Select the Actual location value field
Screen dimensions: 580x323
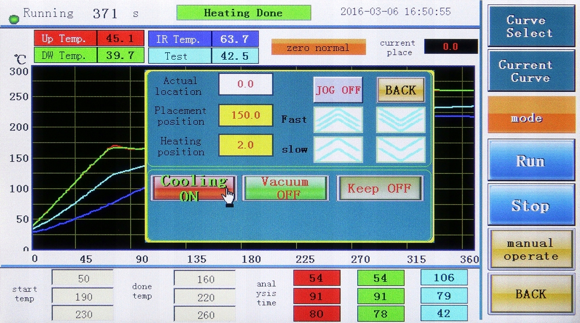(245, 84)
